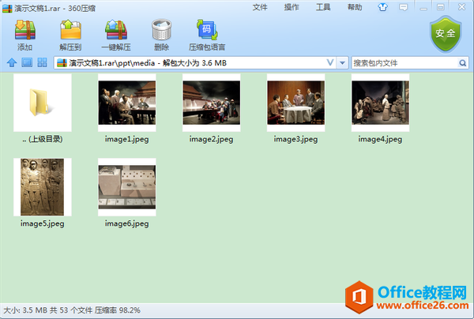The width and height of the screenshot is (474, 319).
Task: Open the 文件 (File) menu
Action: [260, 7]
